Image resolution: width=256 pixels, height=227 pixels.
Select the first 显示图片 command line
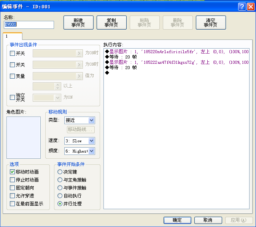pos(177,52)
